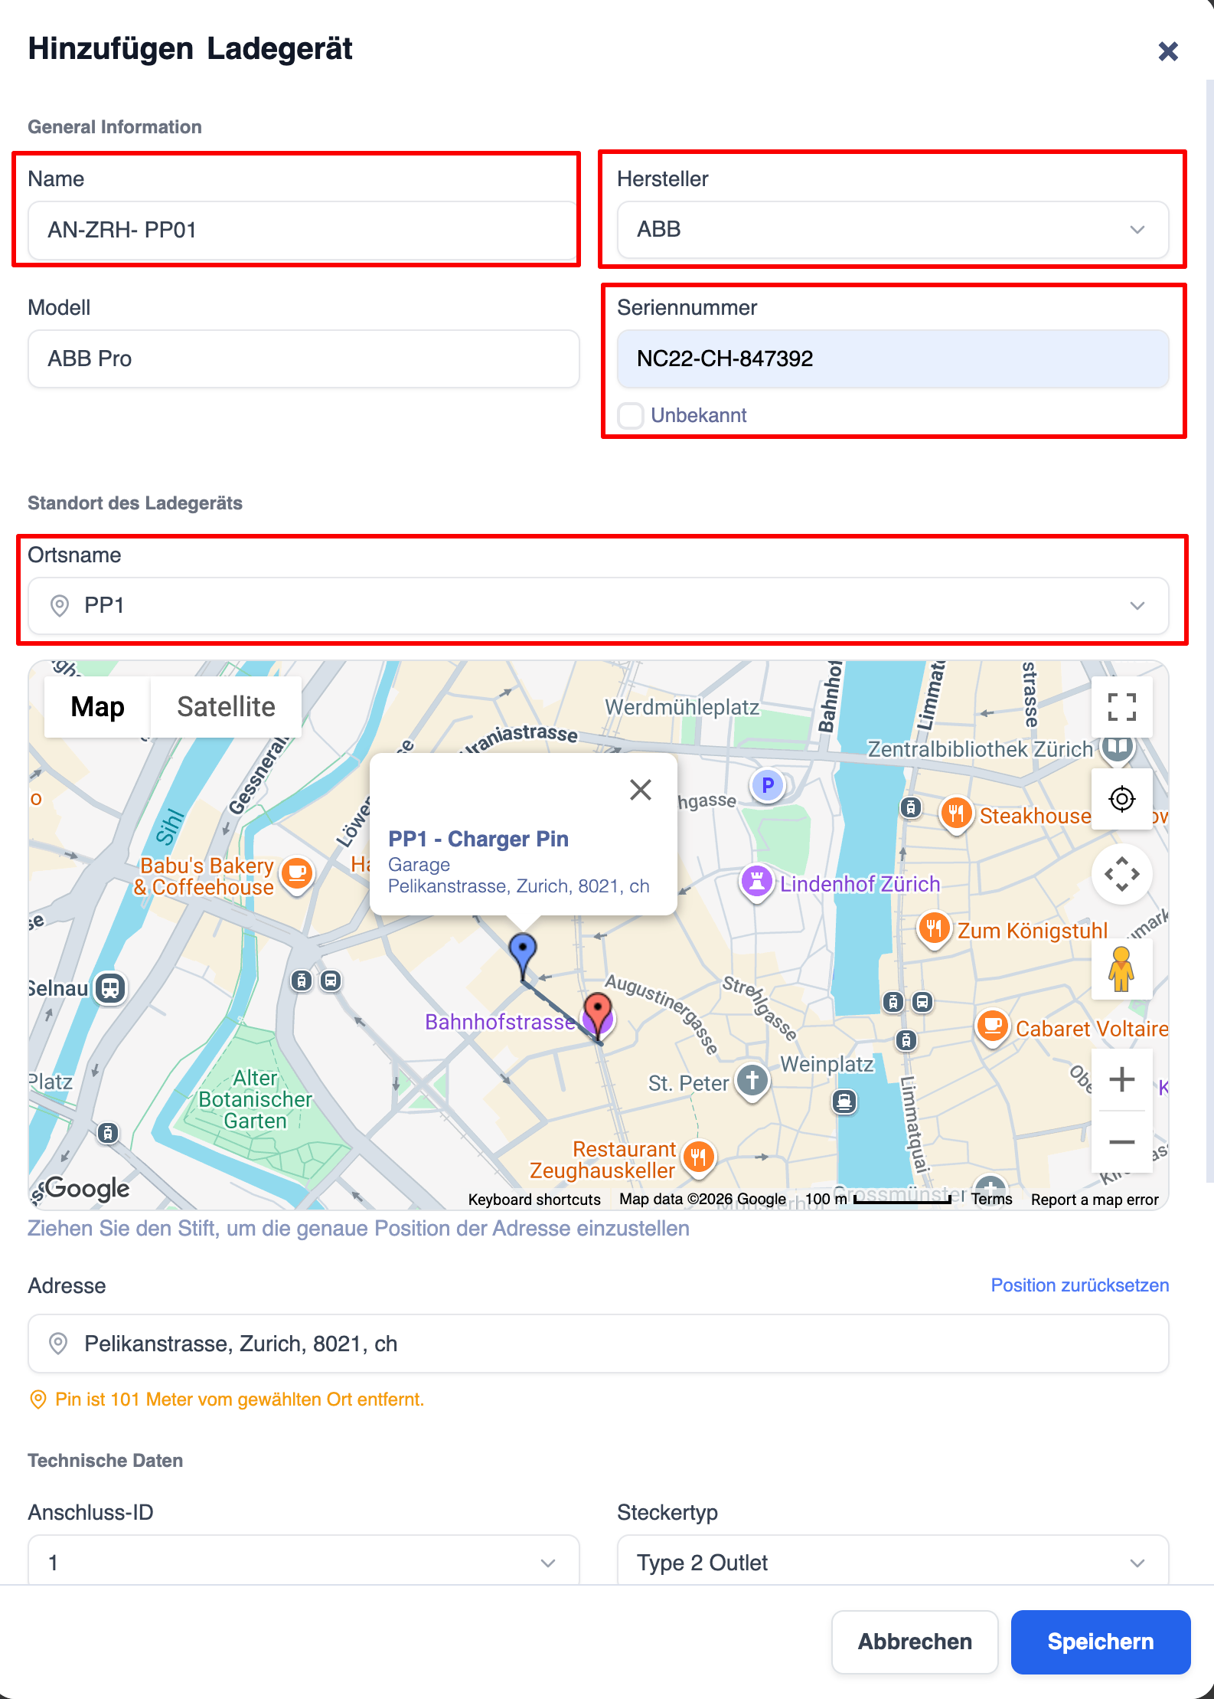Click Report a map error link
Screen dimensions: 1214x1699
pyautogui.click(x=1095, y=1200)
